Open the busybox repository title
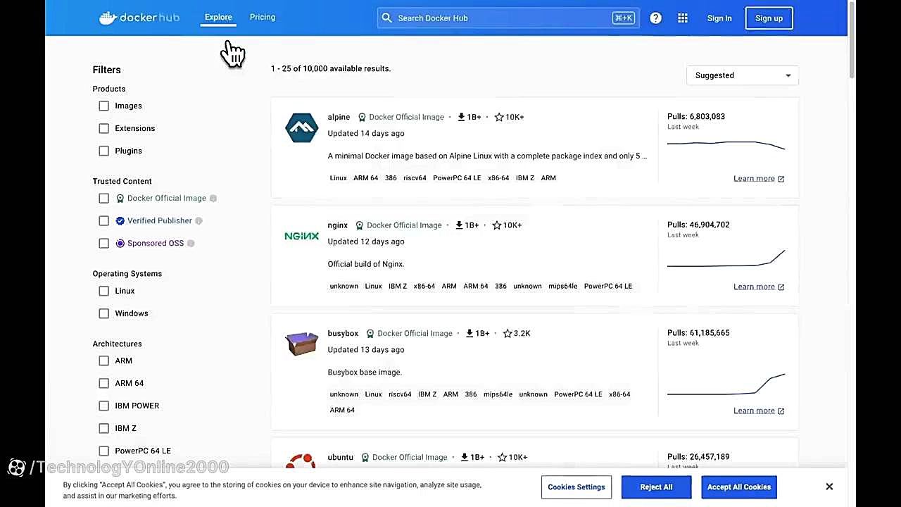 [343, 333]
